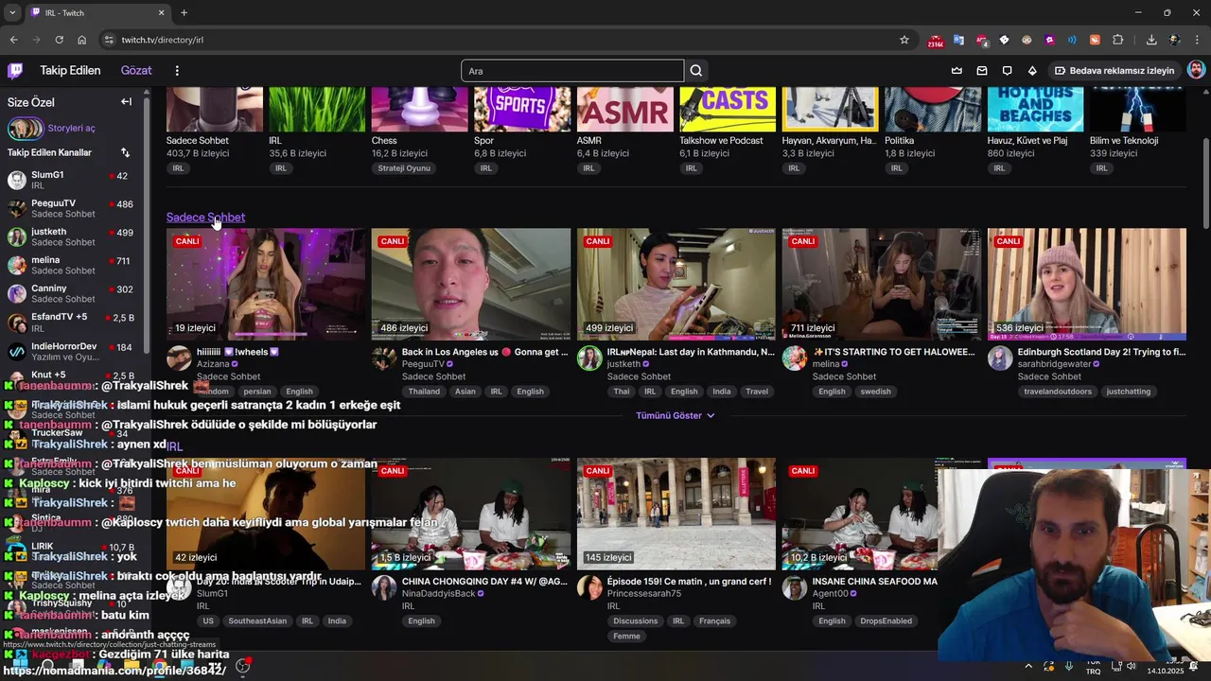1211x681 pixels.
Task: Click the swedish tag under melina stream
Action: pyautogui.click(x=875, y=392)
